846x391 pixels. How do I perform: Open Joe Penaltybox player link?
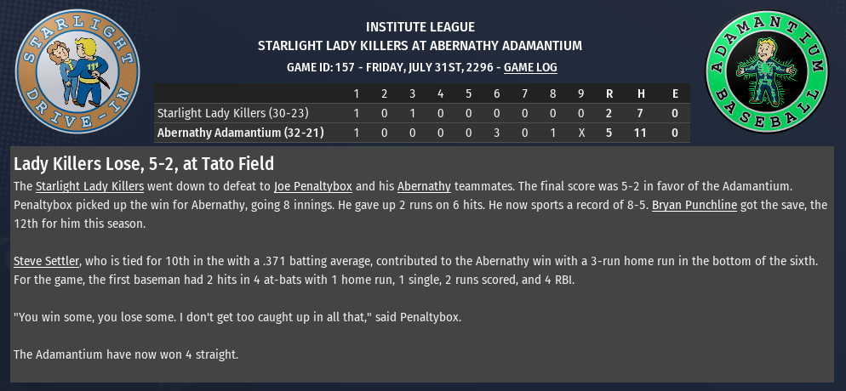(313, 185)
